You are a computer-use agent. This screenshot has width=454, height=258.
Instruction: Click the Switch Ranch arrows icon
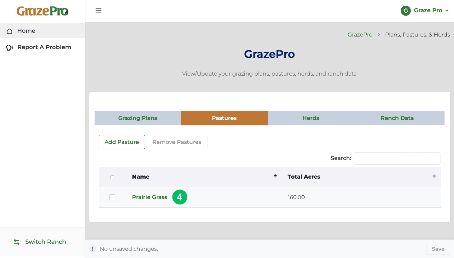click(x=17, y=242)
